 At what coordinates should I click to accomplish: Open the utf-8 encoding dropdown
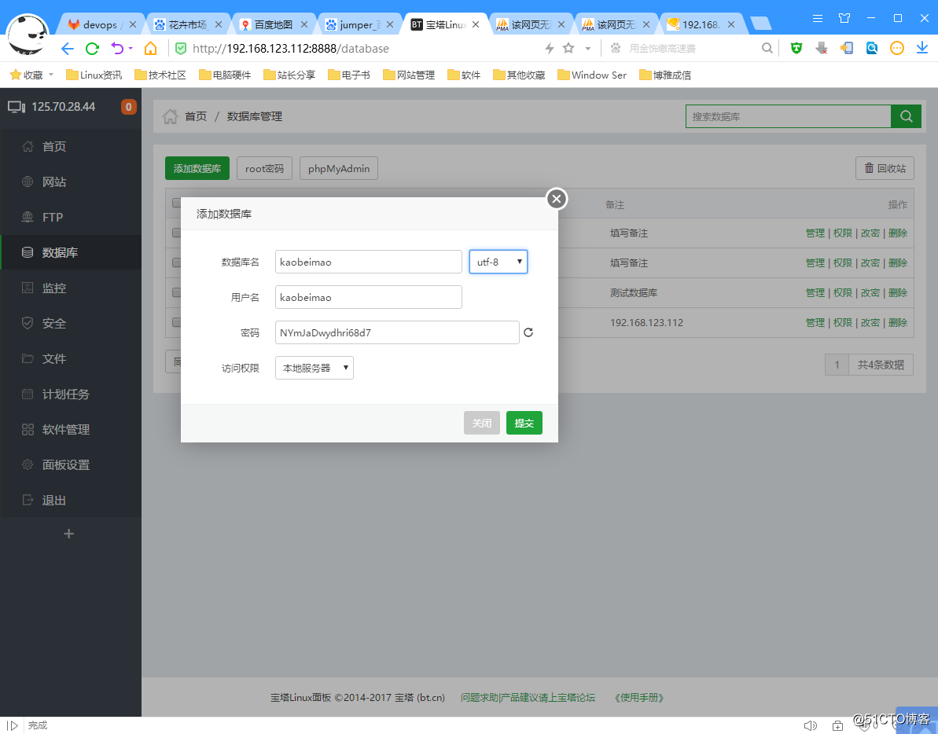[498, 262]
